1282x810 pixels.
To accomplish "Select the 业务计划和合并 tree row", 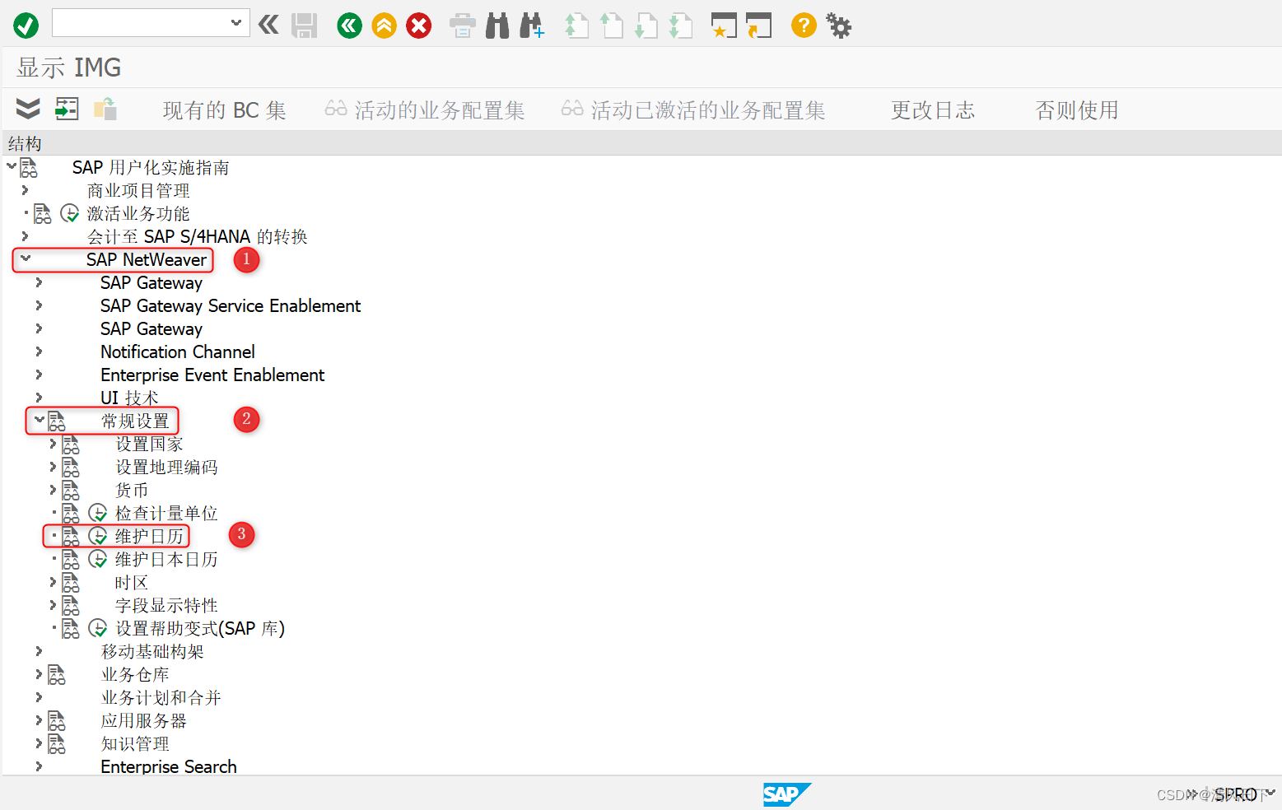I will (161, 697).
